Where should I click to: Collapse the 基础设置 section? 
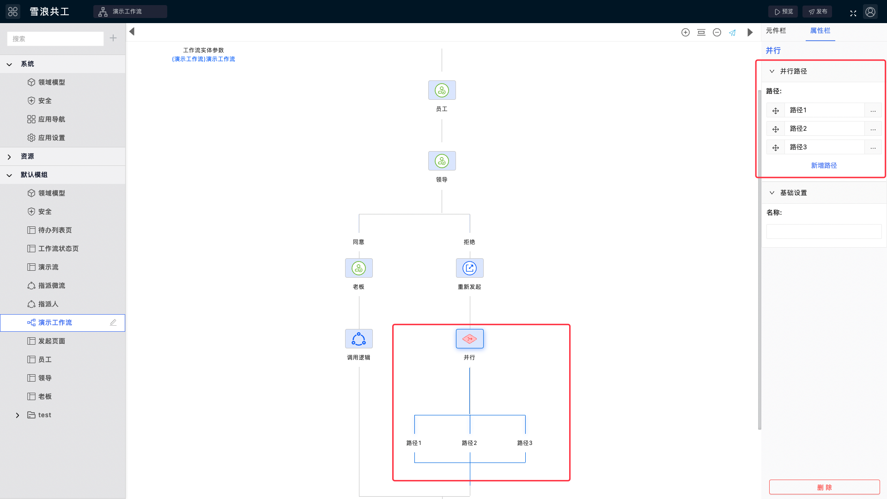[x=772, y=193]
